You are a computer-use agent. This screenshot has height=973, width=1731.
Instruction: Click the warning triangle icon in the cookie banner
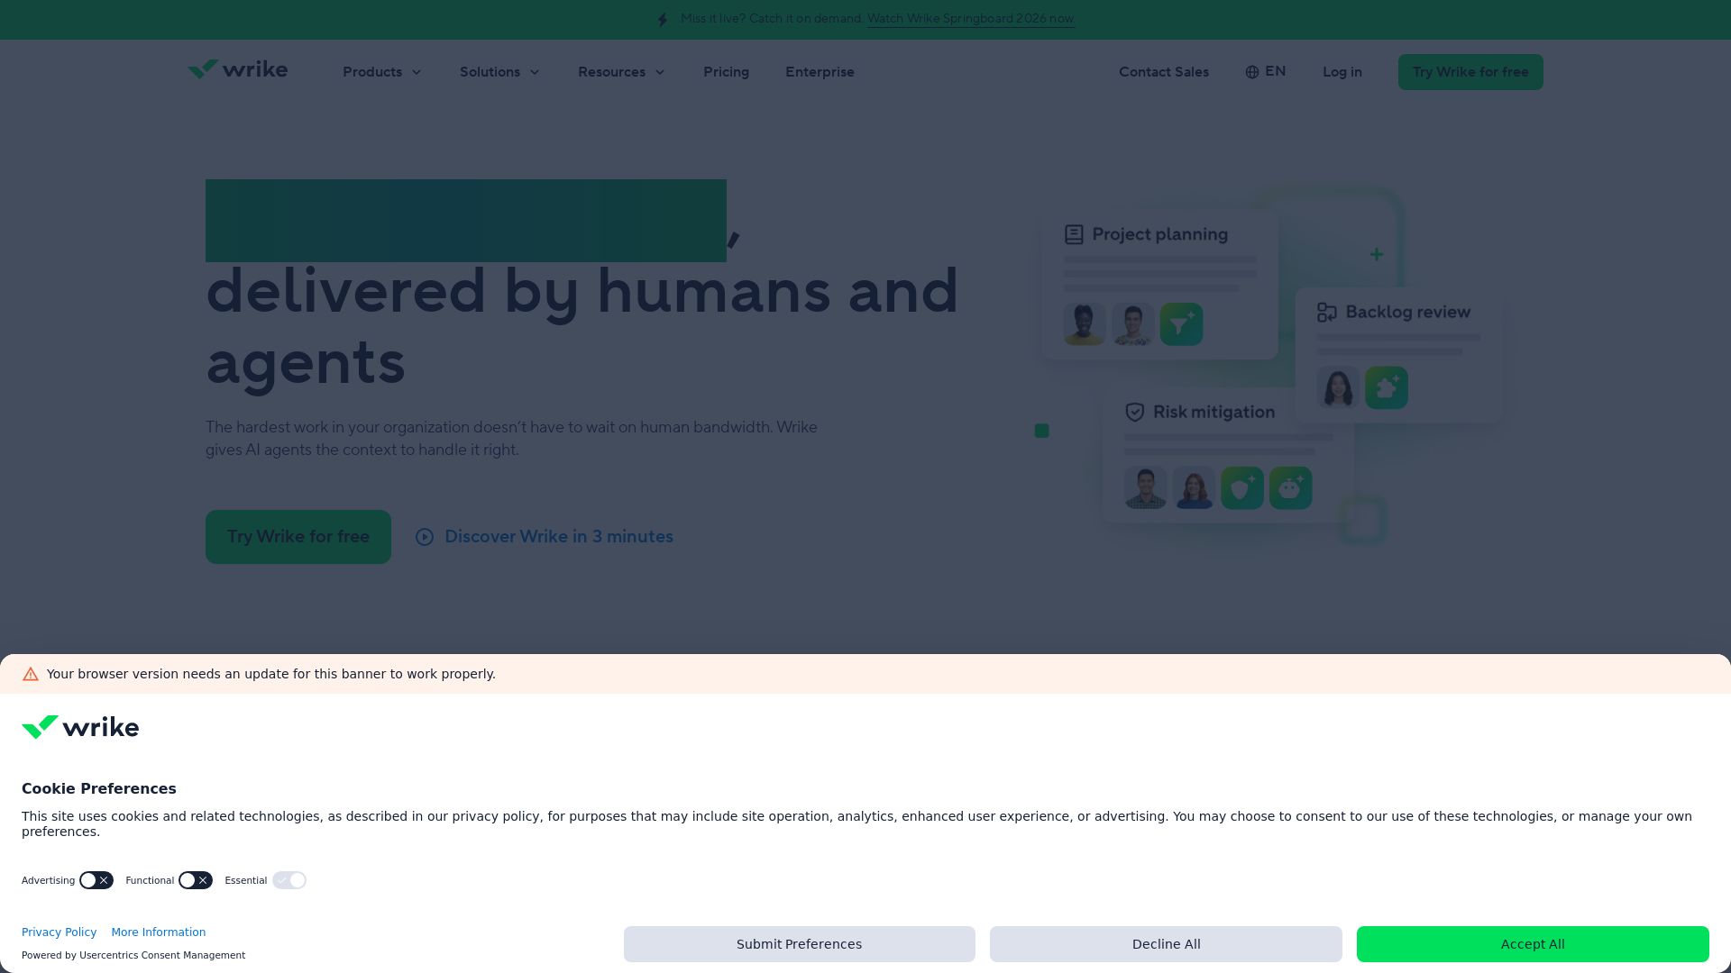tap(31, 674)
